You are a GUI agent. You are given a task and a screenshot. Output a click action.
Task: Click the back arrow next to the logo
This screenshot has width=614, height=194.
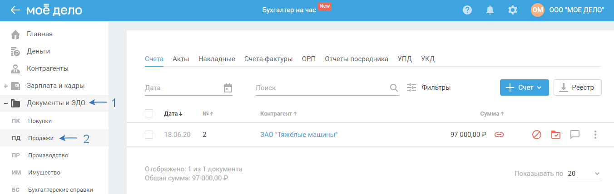[15, 10]
